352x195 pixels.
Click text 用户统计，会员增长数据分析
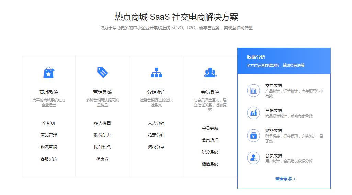(289, 161)
